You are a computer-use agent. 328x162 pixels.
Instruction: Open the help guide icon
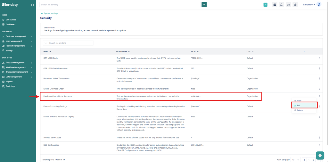[x=275, y=5]
